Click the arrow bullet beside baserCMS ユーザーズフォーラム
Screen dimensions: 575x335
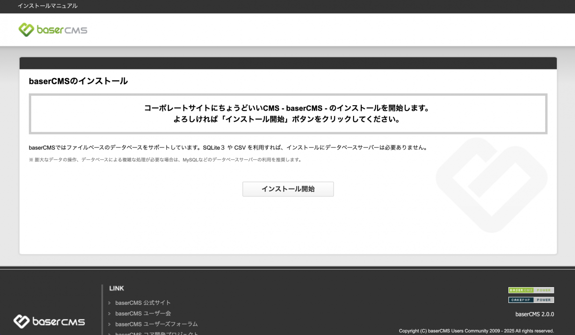tap(110, 324)
